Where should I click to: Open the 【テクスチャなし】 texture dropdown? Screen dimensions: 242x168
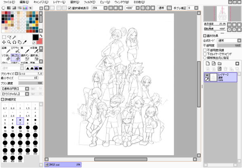27,94
